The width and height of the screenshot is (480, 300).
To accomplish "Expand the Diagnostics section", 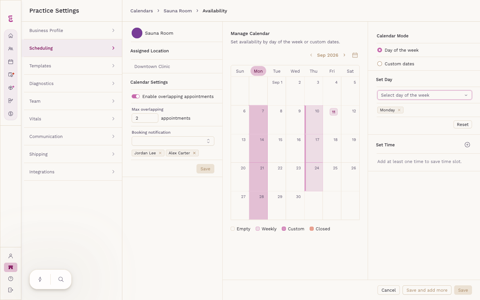I will pyautogui.click(x=73, y=83).
